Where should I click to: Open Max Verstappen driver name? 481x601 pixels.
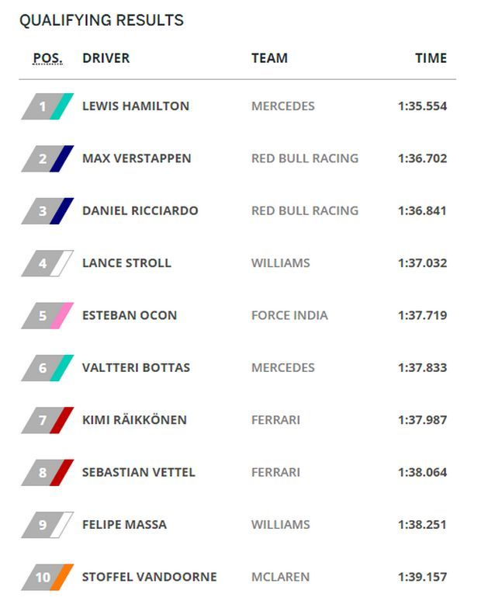tap(137, 158)
